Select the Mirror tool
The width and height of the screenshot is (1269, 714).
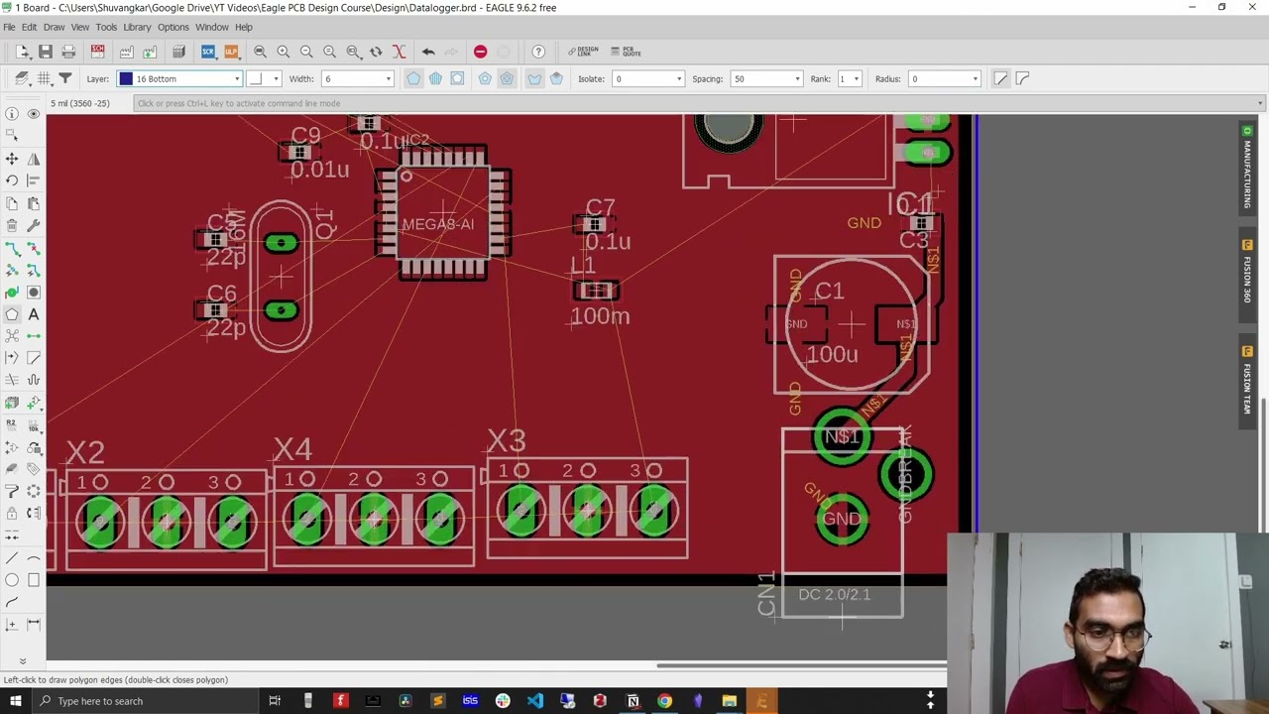[x=34, y=159]
